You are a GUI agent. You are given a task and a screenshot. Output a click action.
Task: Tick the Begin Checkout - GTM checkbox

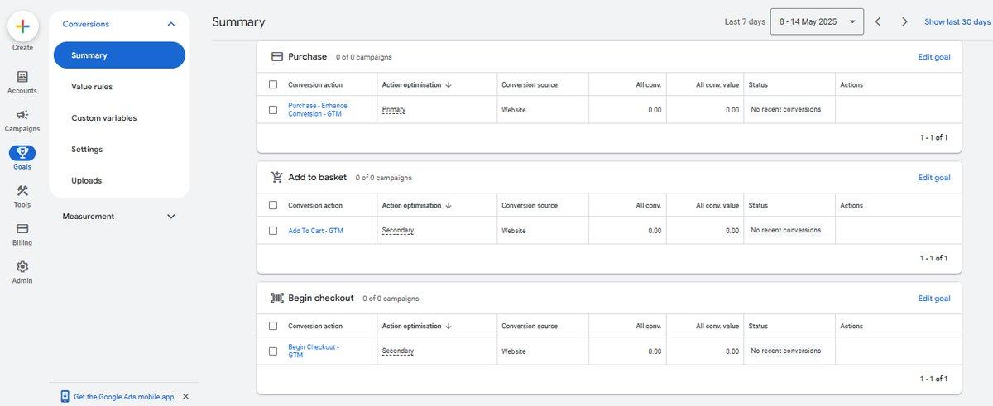[273, 351]
